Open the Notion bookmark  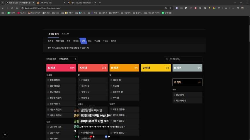click(46, 13)
